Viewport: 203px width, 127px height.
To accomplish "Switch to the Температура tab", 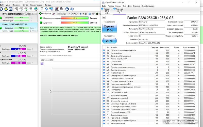I will 59,14.
